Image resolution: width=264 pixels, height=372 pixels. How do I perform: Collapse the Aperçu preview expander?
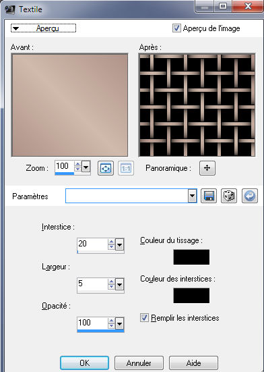point(43,28)
